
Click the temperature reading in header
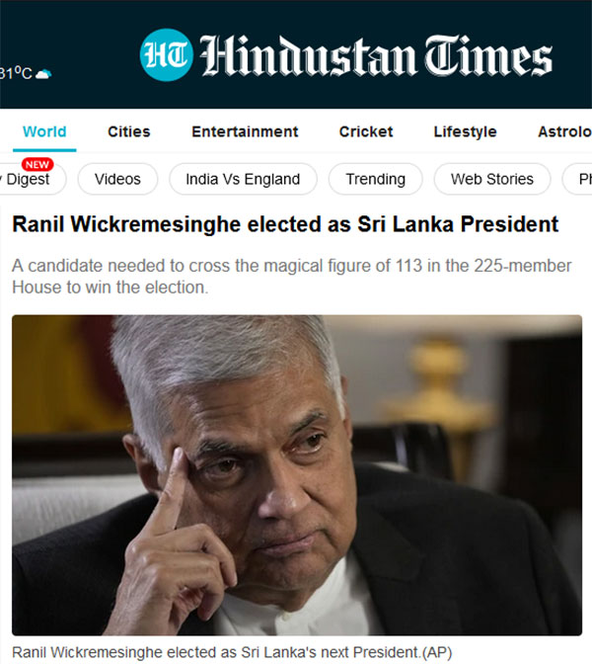pos(16,73)
